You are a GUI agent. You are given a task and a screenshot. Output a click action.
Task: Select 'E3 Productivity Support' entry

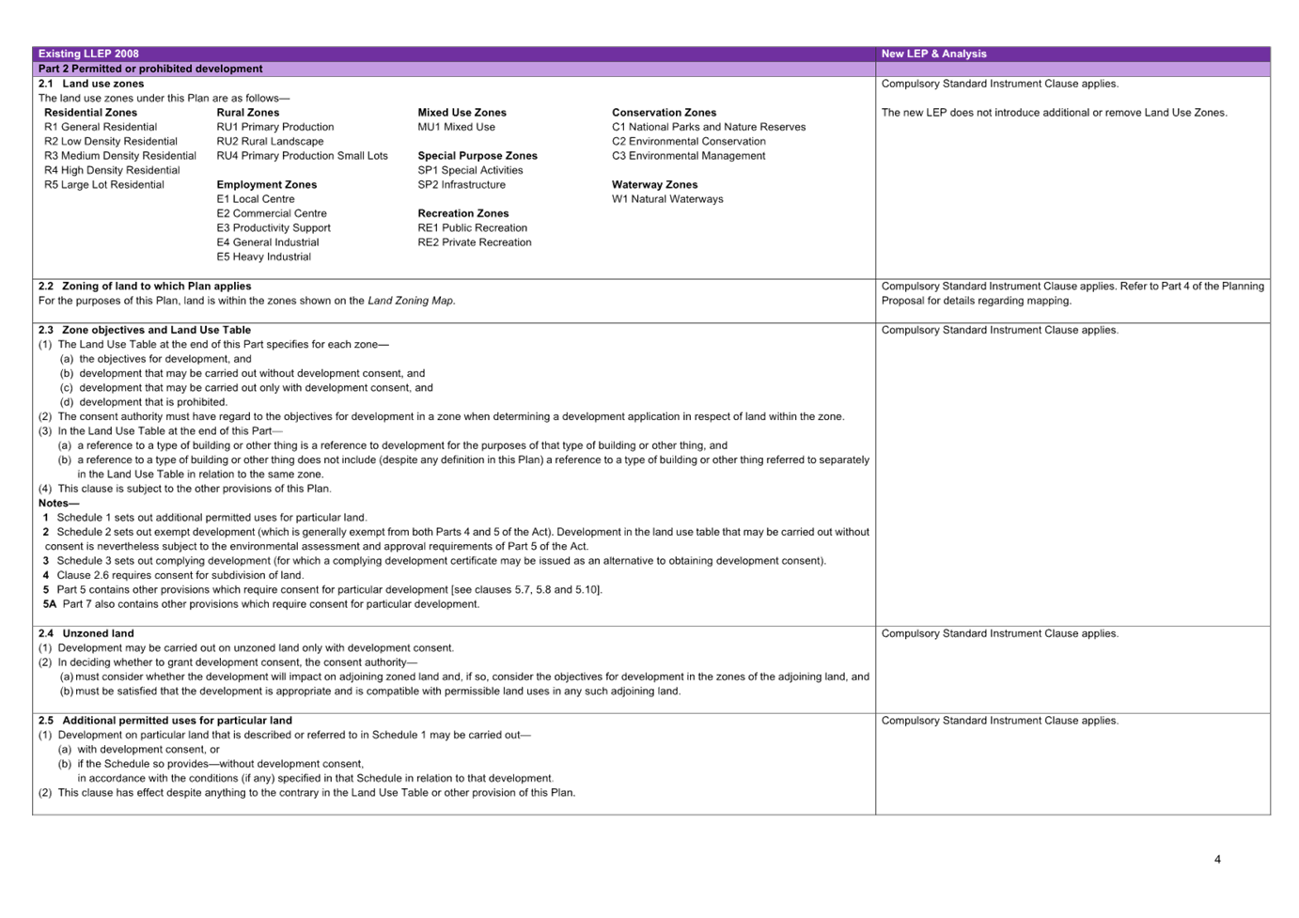[x=274, y=228]
